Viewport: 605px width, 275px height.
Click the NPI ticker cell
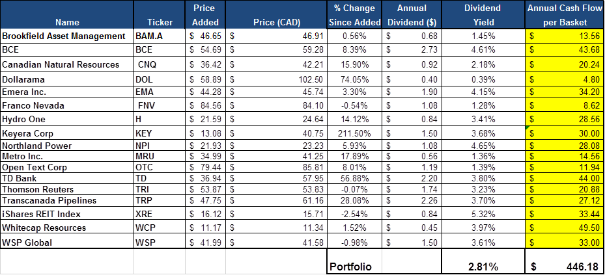click(160, 146)
